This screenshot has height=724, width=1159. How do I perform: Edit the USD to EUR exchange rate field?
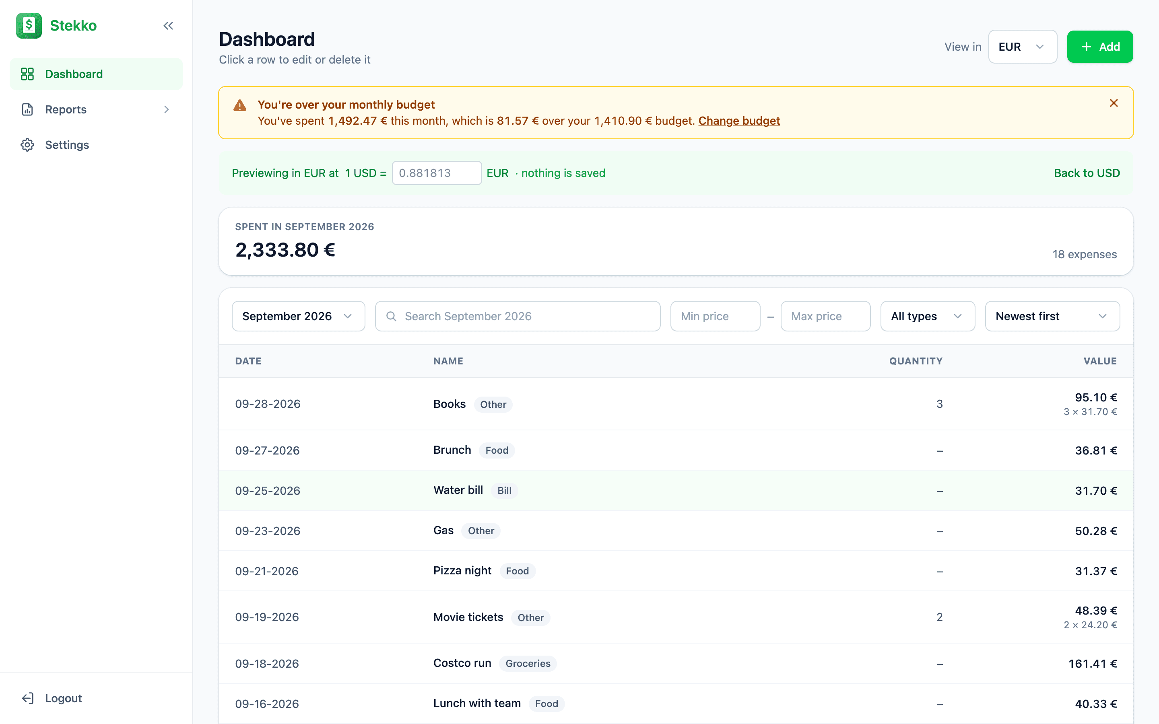coord(437,173)
